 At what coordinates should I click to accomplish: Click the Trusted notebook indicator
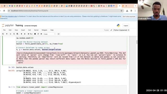coord(106,30)
